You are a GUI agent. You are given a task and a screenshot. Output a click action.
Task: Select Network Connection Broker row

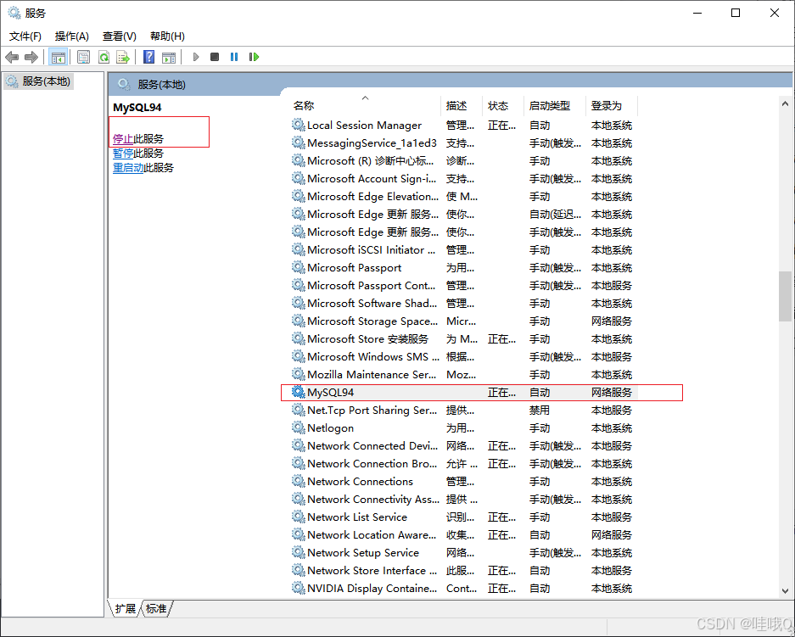pos(464,463)
